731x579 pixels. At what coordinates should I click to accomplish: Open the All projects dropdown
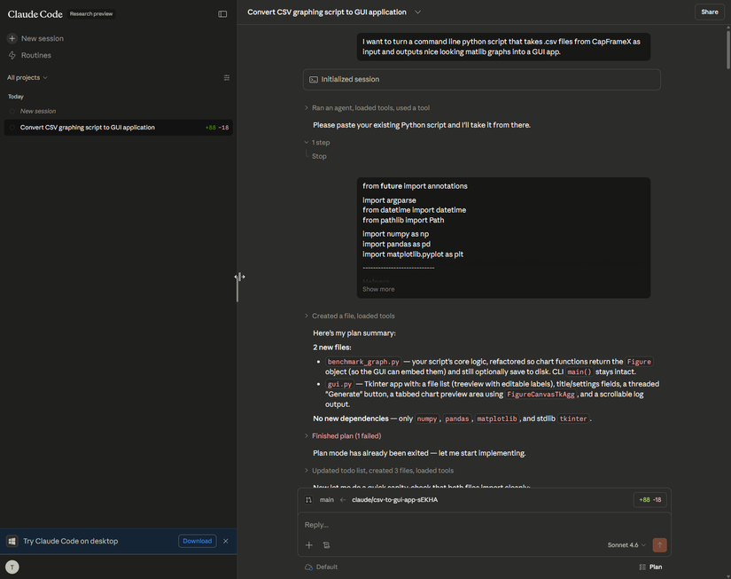pyautogui.click(x=27, y=78)
